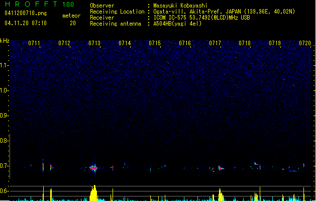Image resolution: width=316 pixels, height=201 pixels.
Task: Click the 0.9 kHz axis label
Action: tap(4, 116)
